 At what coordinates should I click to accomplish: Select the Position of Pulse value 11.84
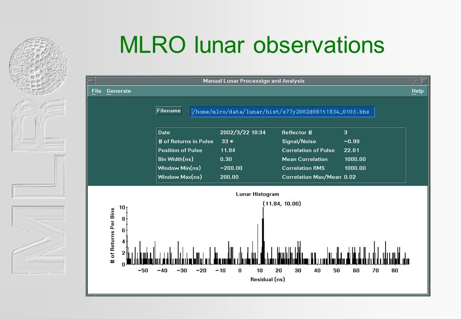coord(228,150)
